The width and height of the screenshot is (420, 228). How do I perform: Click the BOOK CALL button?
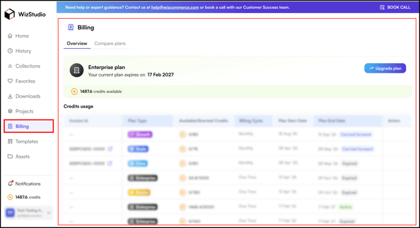[395, 8]
